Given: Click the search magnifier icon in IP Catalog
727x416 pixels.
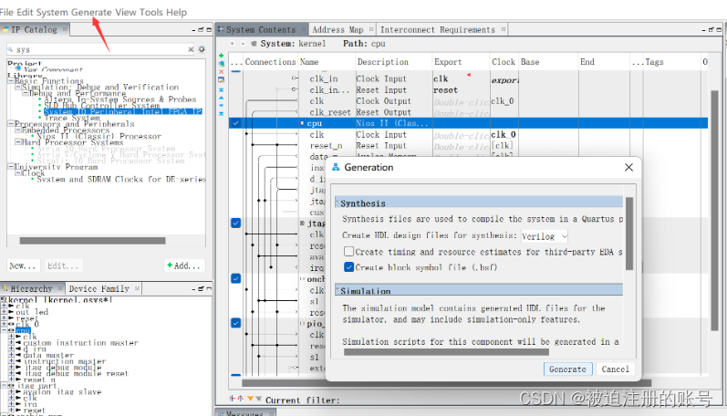Looking at the screenshot, I should pos(11,49).
